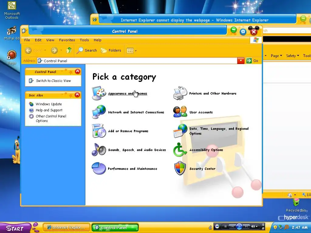This screenshot has height=233, width=311.
Task: Open Appearance and Themes palette icon
Action: (x=99, y=93)
